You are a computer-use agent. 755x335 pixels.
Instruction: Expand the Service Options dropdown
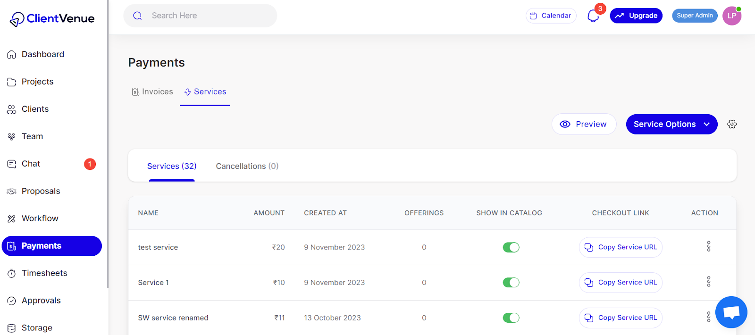tap(671, 124)
